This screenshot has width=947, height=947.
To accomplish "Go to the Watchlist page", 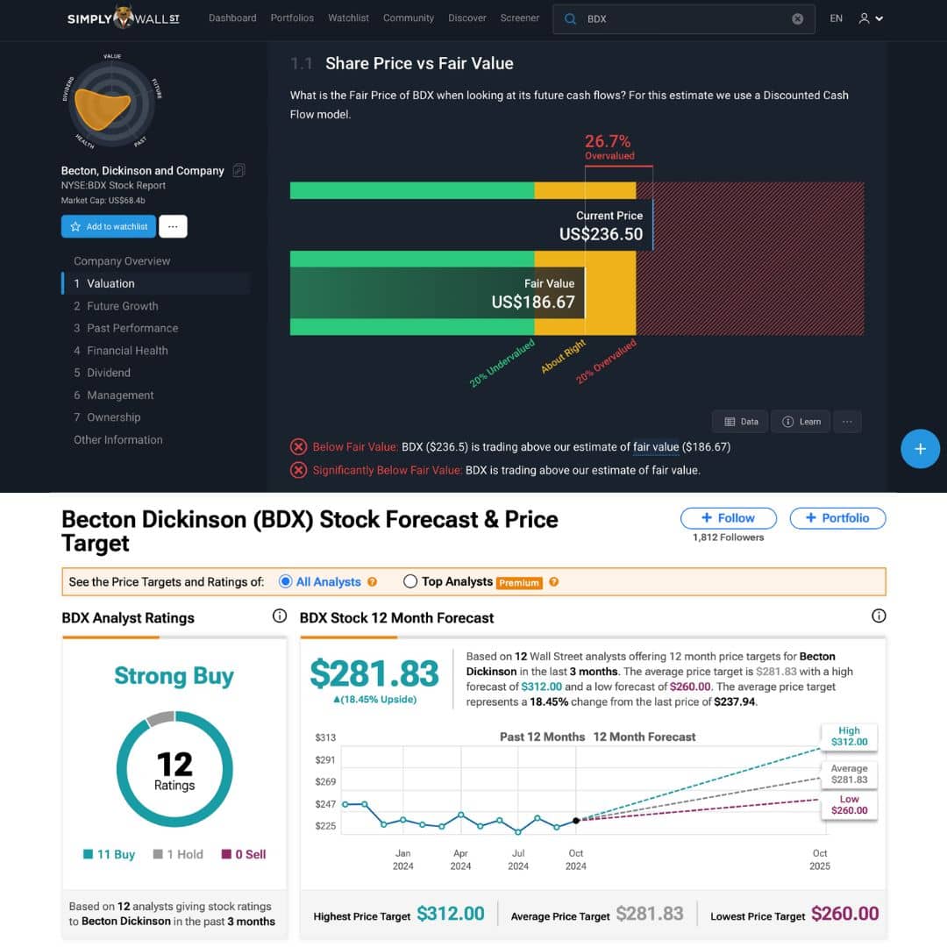I will tap(348, 18).
